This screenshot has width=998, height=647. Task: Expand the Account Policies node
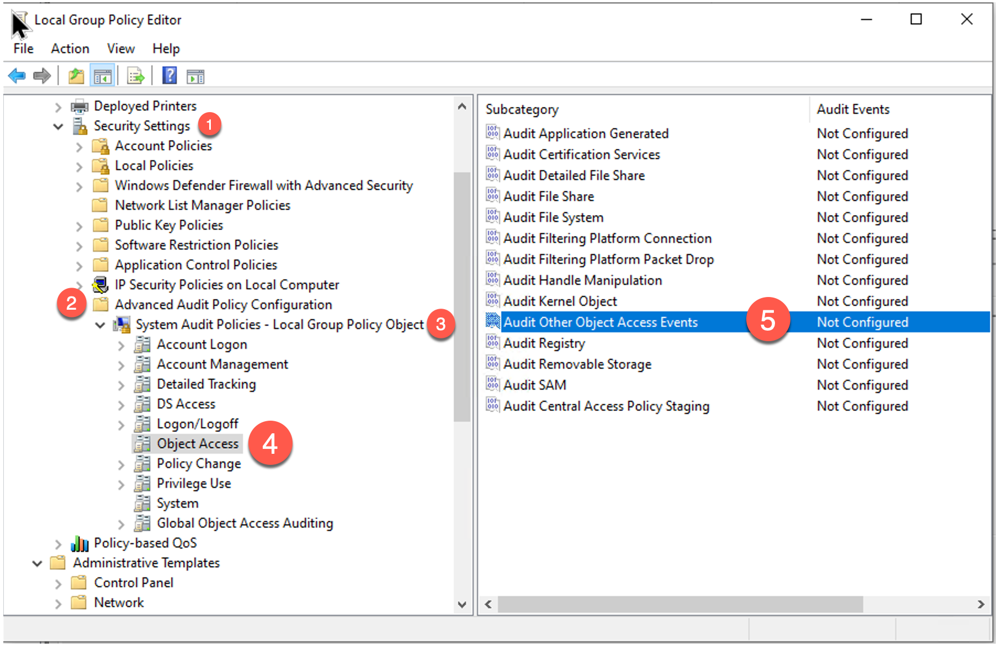click(79, 147)
